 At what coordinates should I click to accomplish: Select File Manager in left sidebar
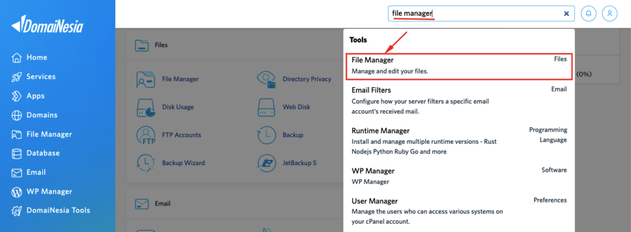(41, 134)
